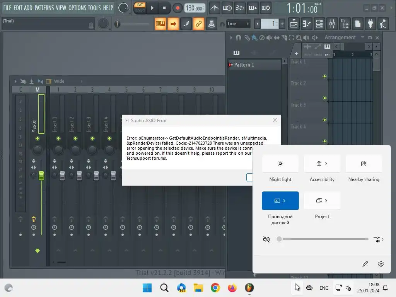Open mixer options menu arrow
Viewport: 396px width, 297px height.
coord(15,81)
